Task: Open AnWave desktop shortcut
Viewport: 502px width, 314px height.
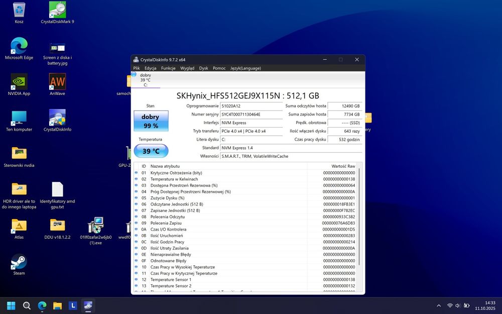Action: [57, 84]
